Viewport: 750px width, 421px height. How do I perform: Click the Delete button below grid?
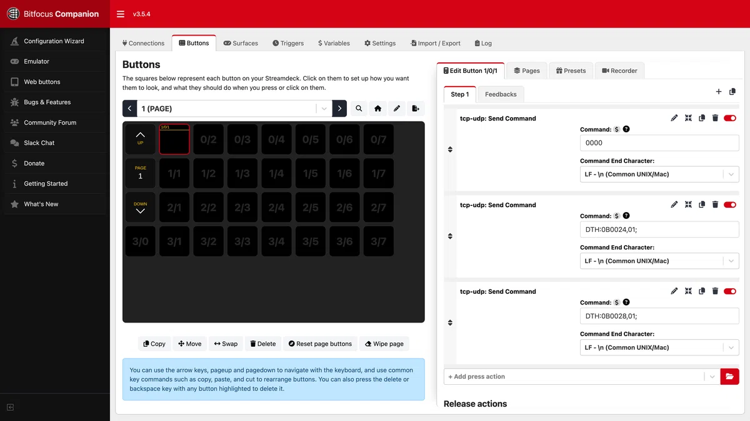click(262, 344)
